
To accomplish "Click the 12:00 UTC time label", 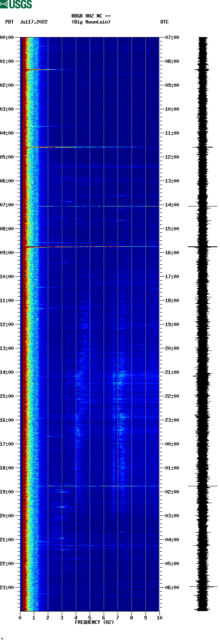I will 172,157.
